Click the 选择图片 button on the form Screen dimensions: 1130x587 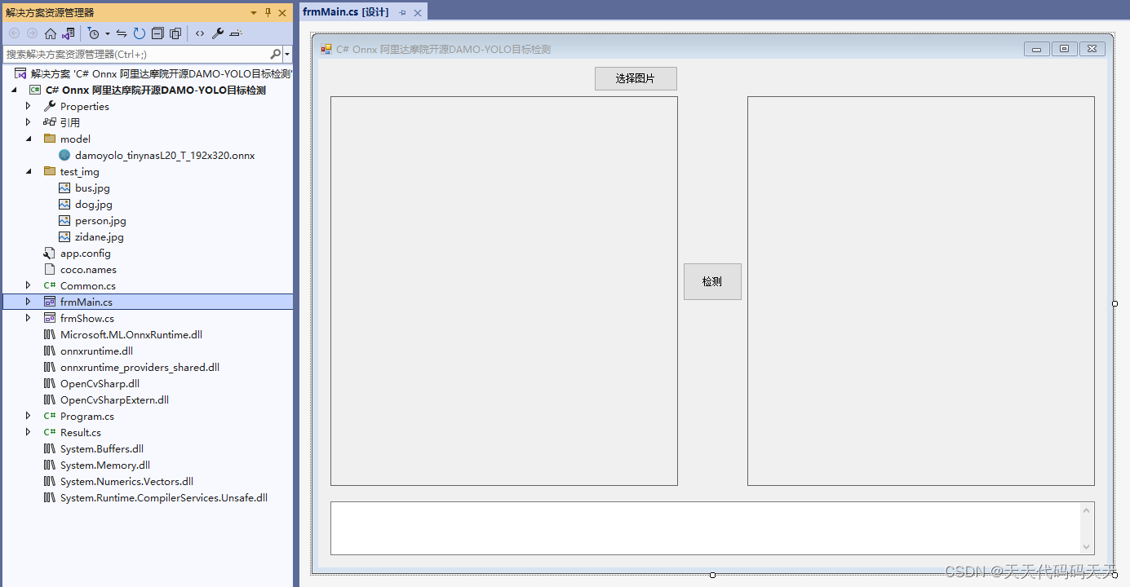636,78
